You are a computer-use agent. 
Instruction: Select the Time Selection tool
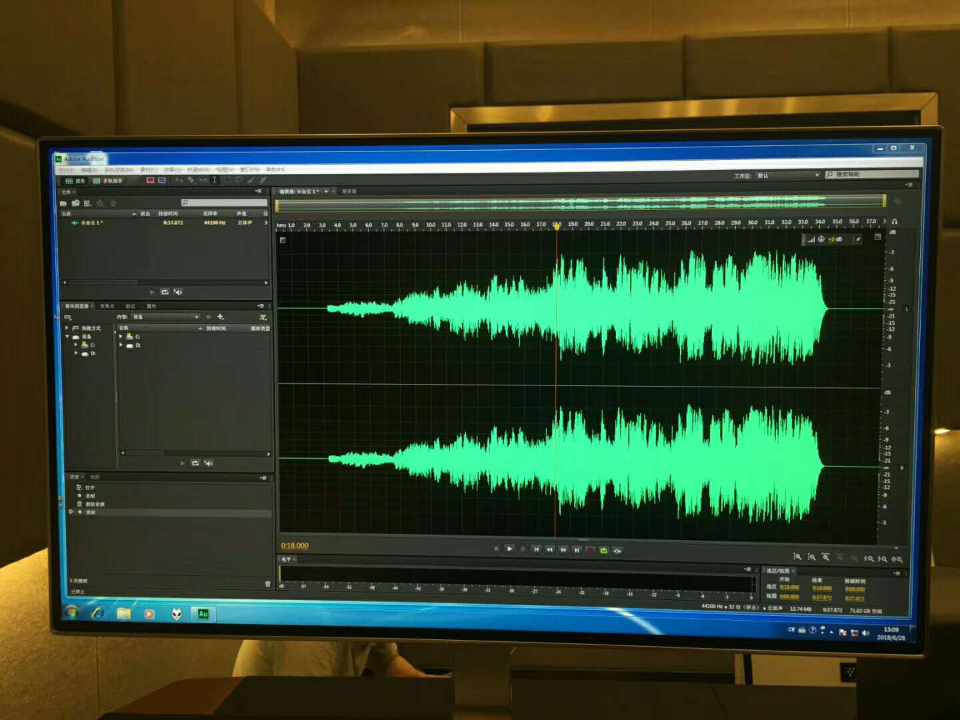click(x=214, y=180)
